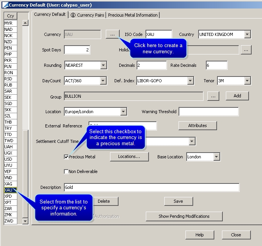Select NZD in the currency list
262x246 pixels.
coord(10,42)
